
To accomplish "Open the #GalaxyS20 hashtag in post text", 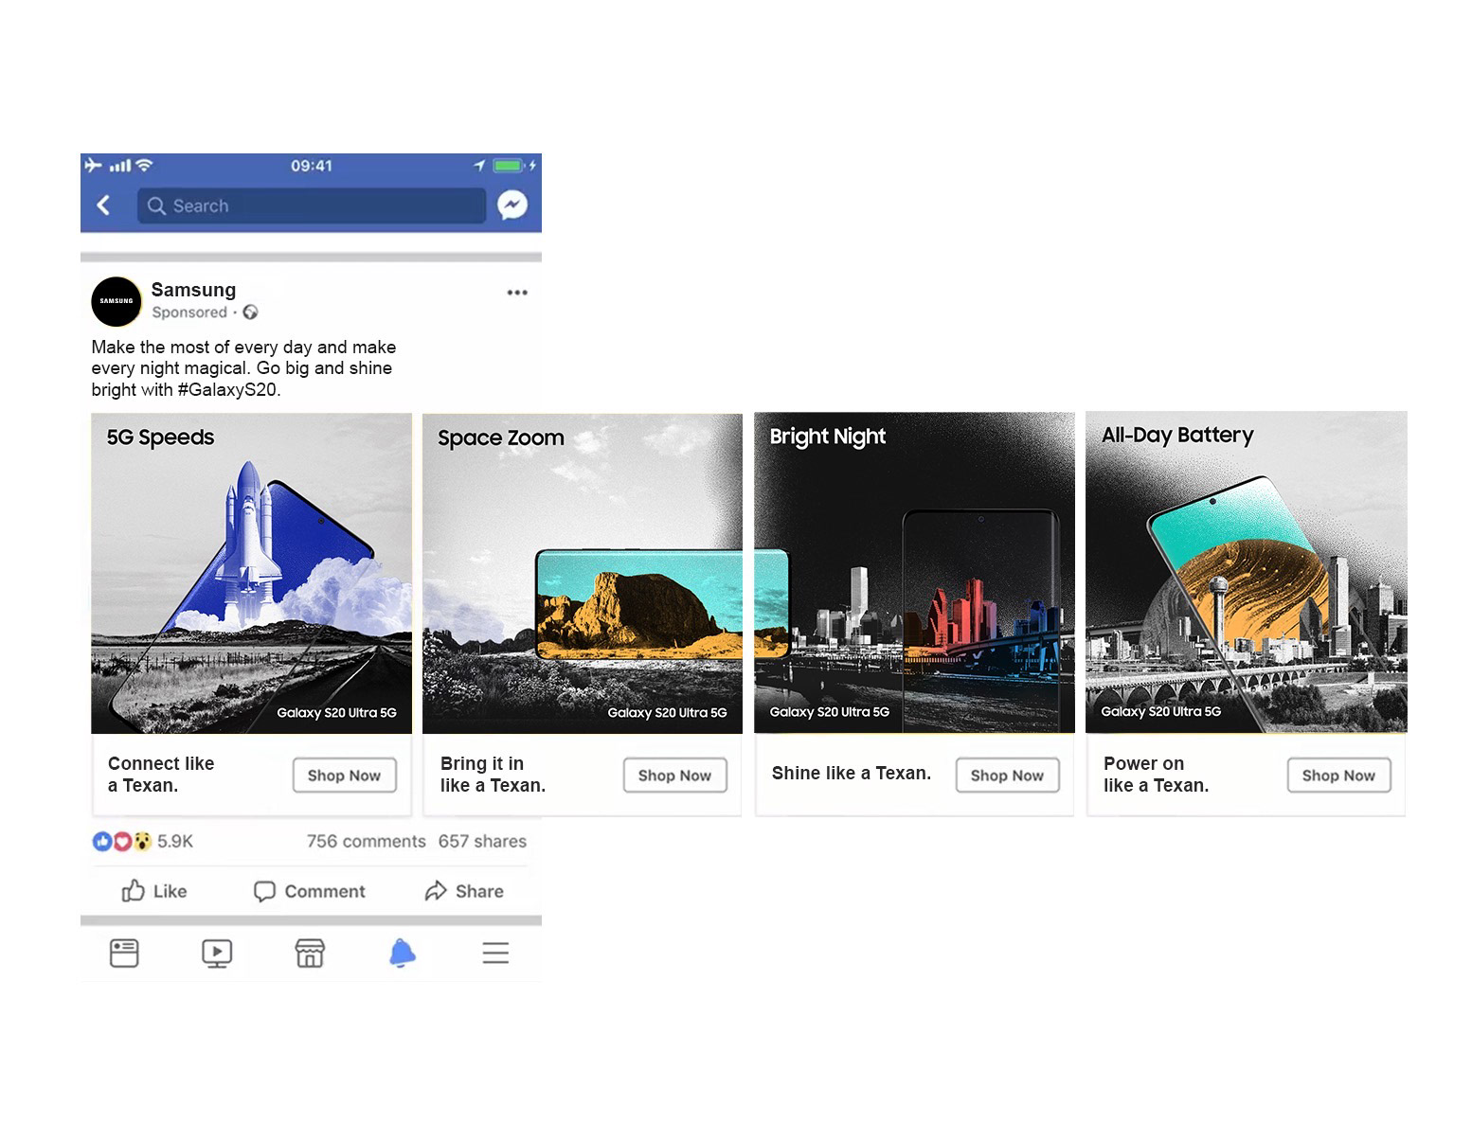I will [227, 389].
